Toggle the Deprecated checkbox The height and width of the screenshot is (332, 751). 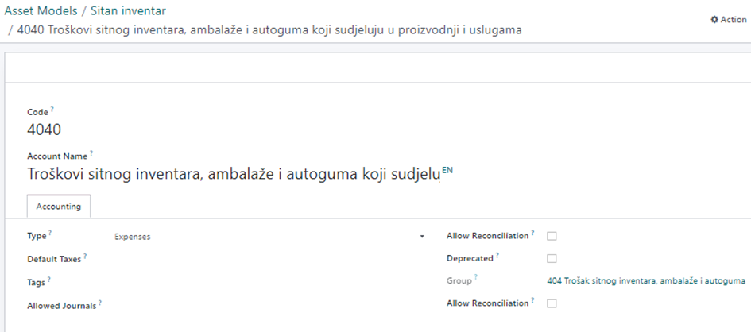552,258
